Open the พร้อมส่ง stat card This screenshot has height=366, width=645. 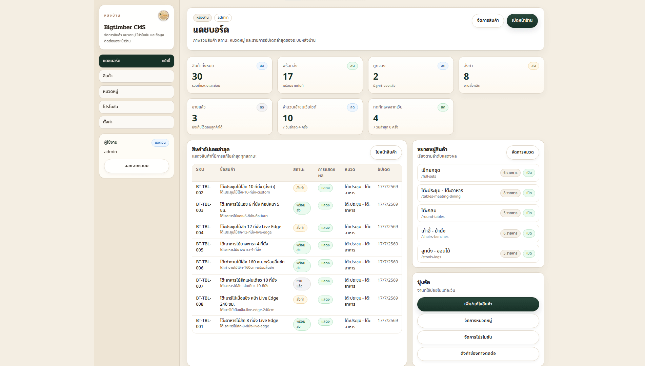(320, 75)
